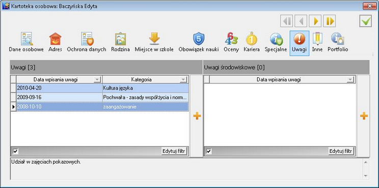379x188 pixels.
Task: Click the Pochwała - zasady współżycia cell
Action: pos(145,98)
